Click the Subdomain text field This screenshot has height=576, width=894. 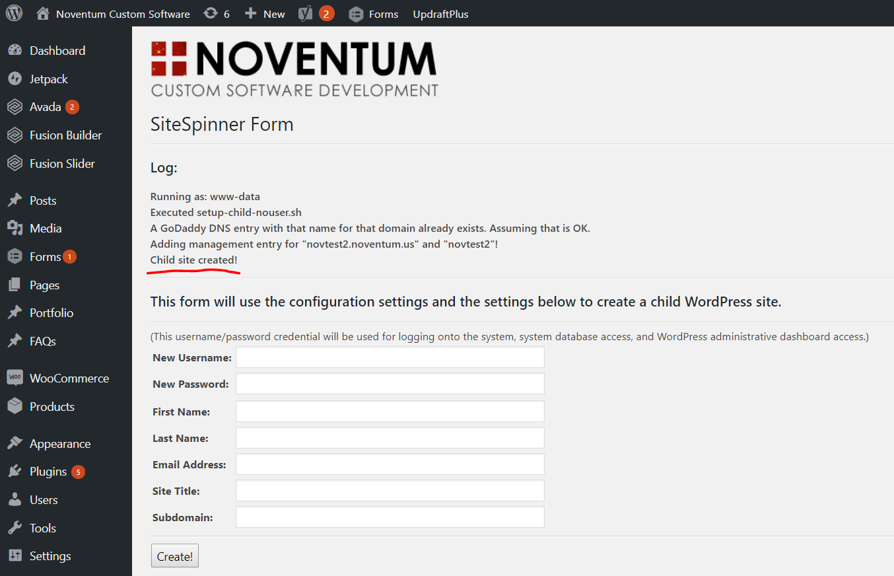click(390, 517)
